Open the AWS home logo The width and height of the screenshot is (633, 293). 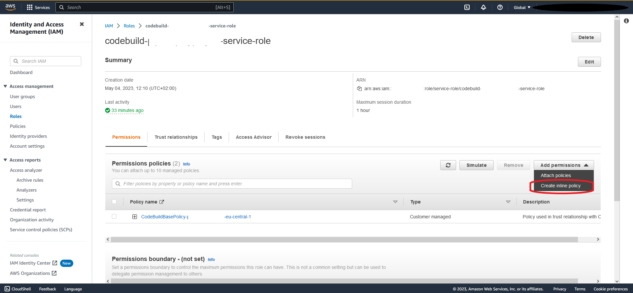pos(10,7)
